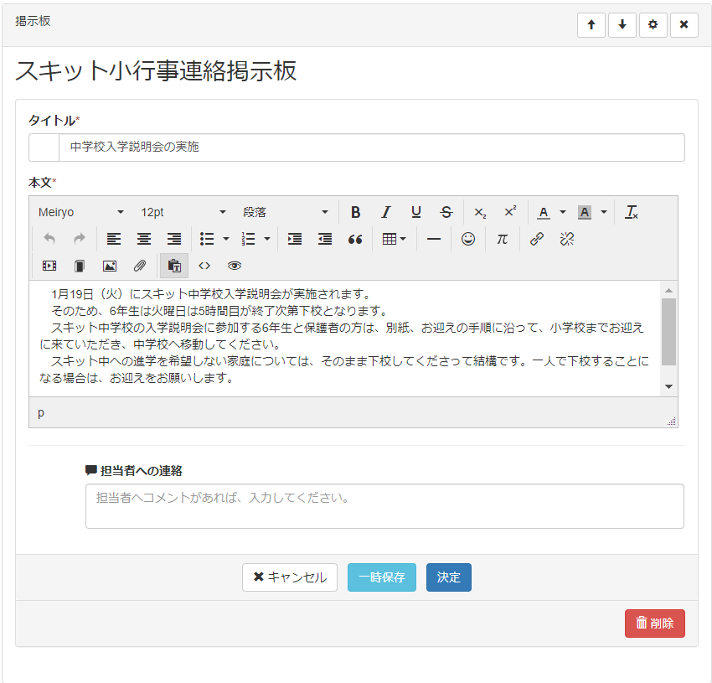Expand the 12pt font size dropdown

(183, 212)
